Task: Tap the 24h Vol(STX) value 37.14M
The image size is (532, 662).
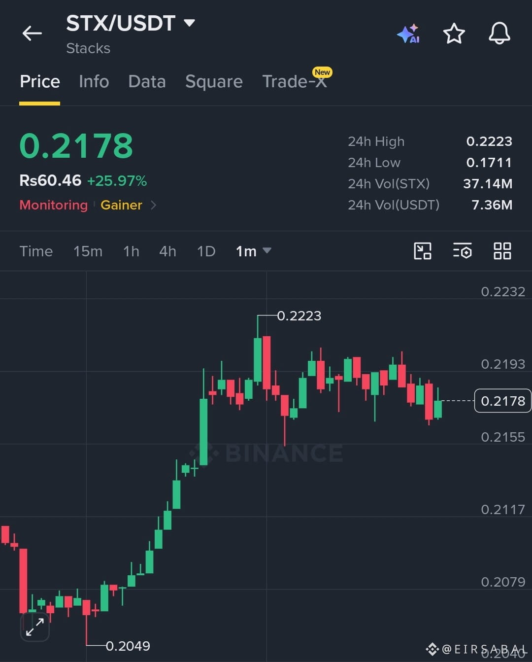Action: [x=488, y=184]
